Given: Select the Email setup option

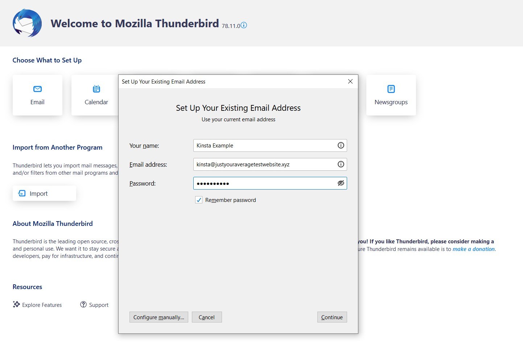Looking at the screenshot, I should (x=37, y=95).
